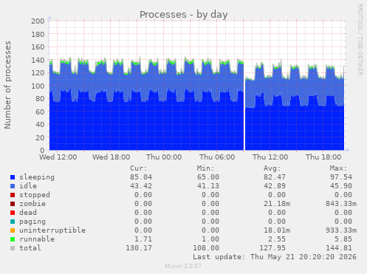Click idle current value 43.42

[141, 186]
